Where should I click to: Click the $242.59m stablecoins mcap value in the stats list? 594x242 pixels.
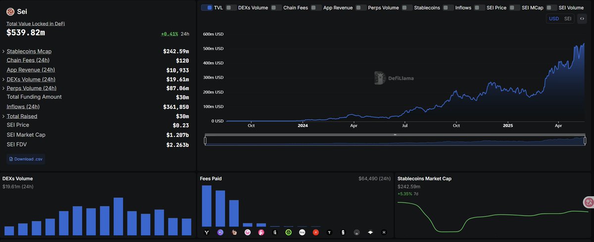pyautogui.click(x=176, y=51)
